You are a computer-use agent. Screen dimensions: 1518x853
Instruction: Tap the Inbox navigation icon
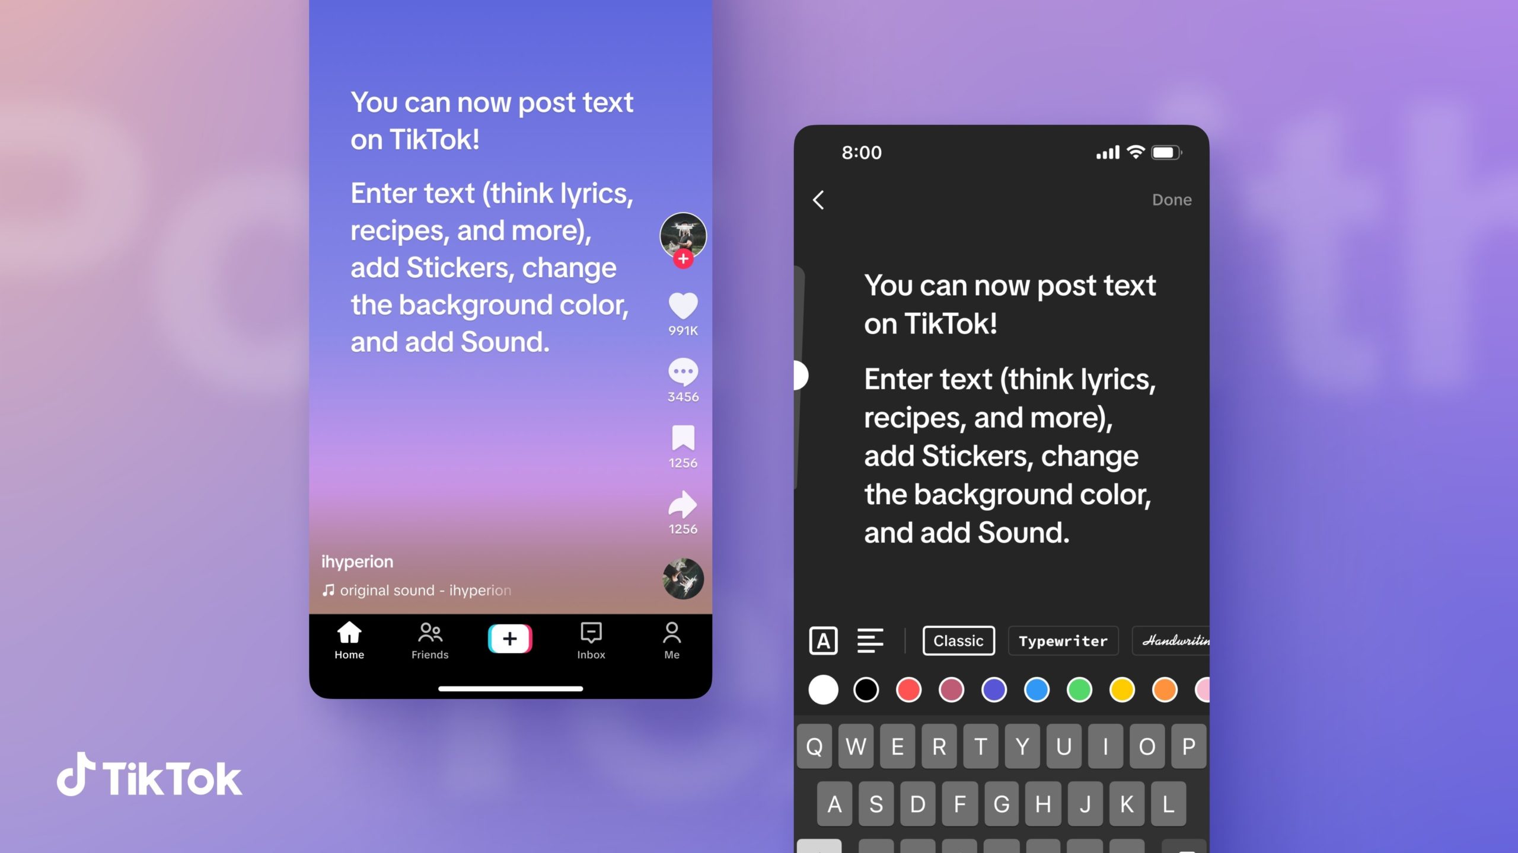click(590, 639)
